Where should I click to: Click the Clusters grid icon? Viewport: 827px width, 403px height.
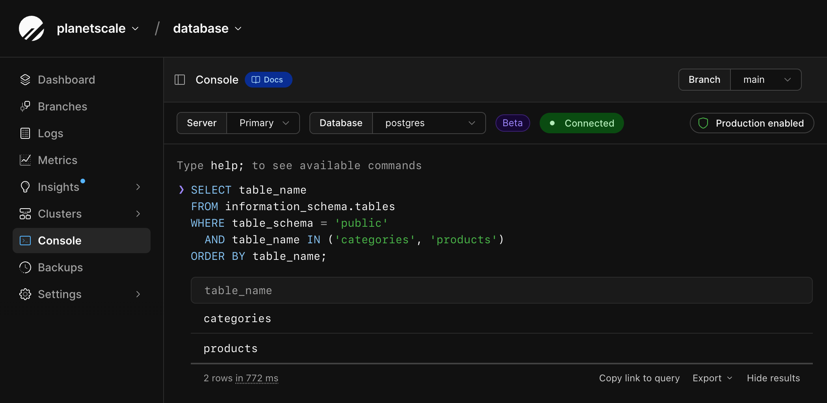25,214
